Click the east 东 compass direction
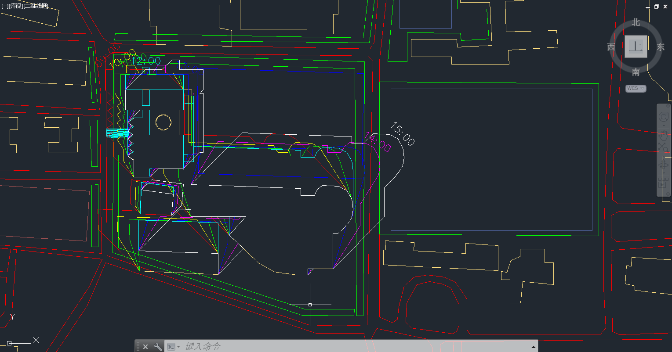Screen dimensions: 672x352 tap(661, 47)
